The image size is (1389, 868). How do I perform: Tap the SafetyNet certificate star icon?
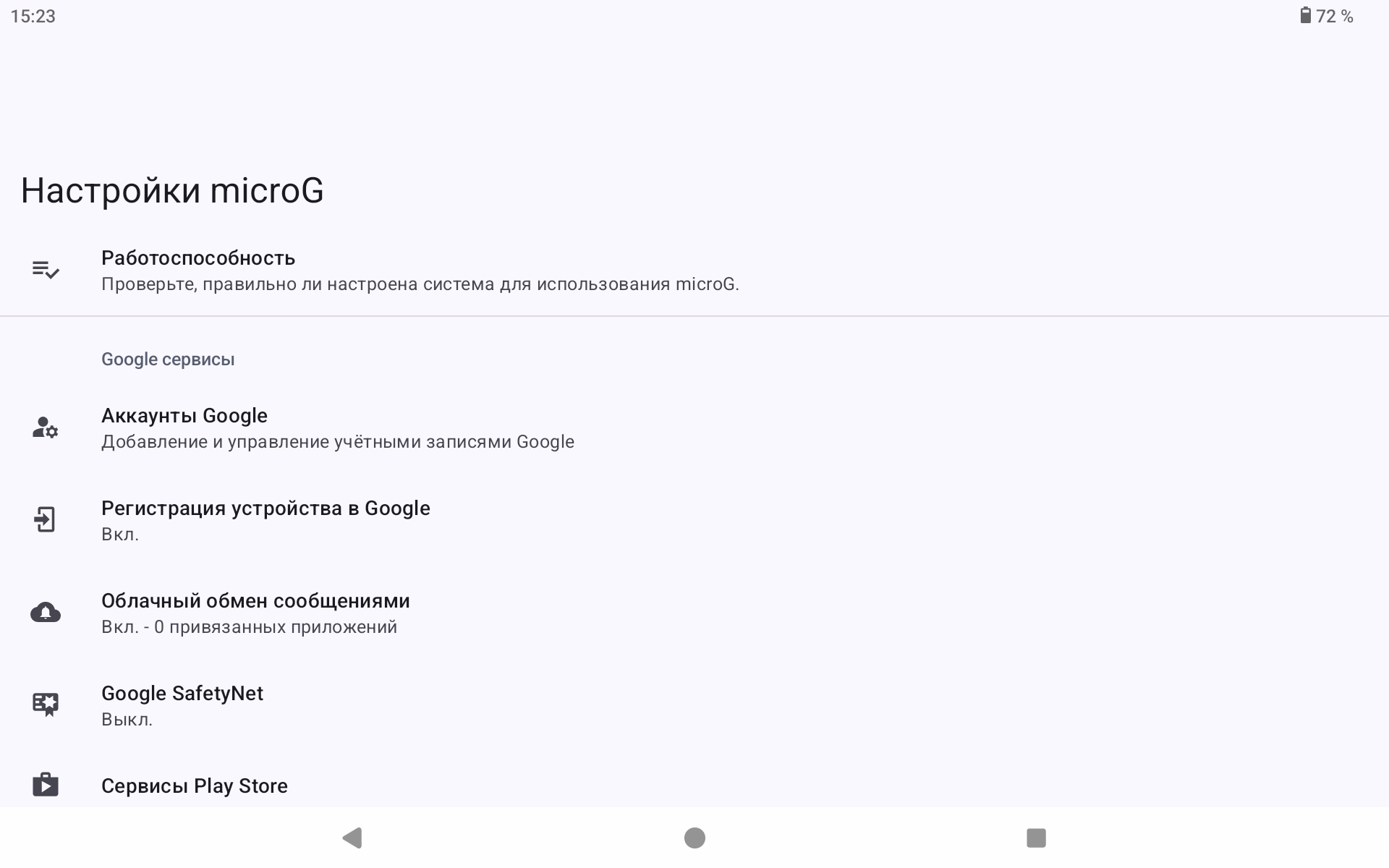[x=45, y=705]
